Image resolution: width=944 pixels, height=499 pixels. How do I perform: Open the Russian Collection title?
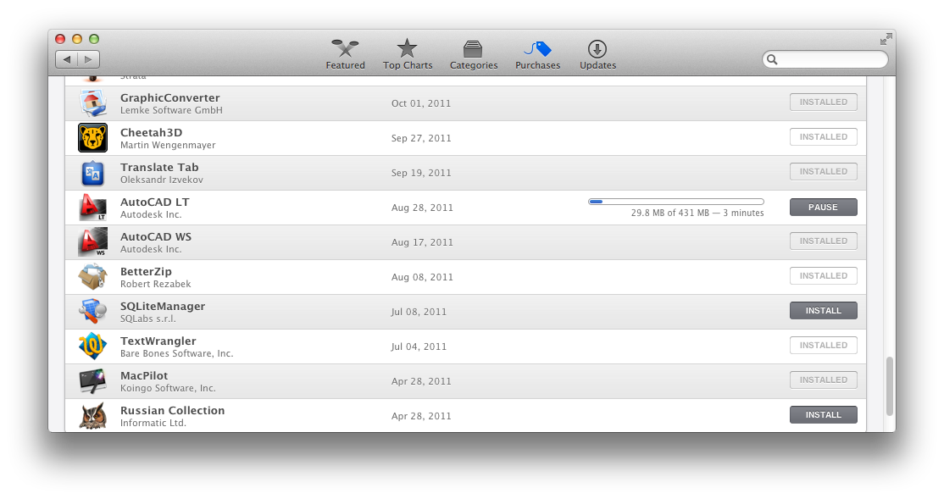pos(172,411)
